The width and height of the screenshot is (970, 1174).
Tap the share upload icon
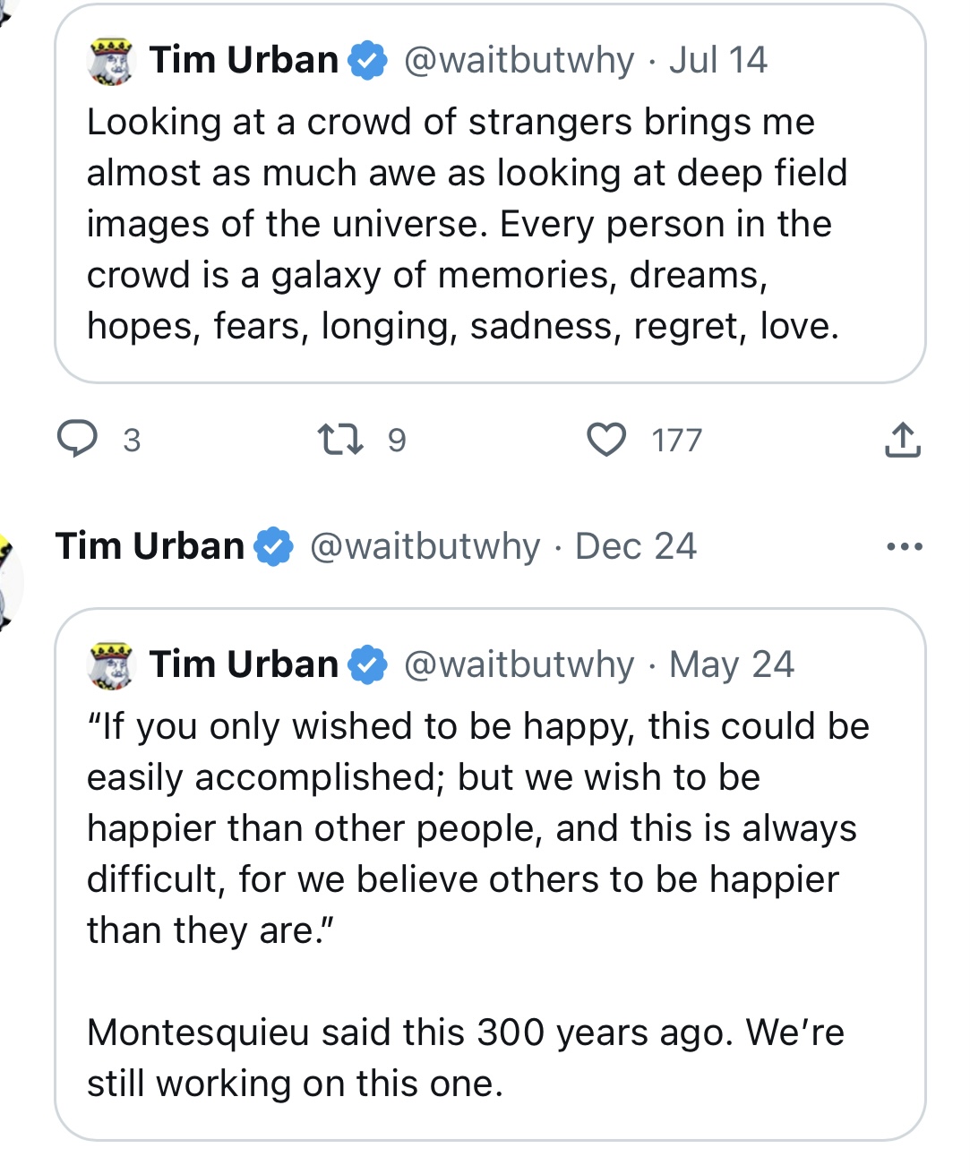click(x=903, y=440)
